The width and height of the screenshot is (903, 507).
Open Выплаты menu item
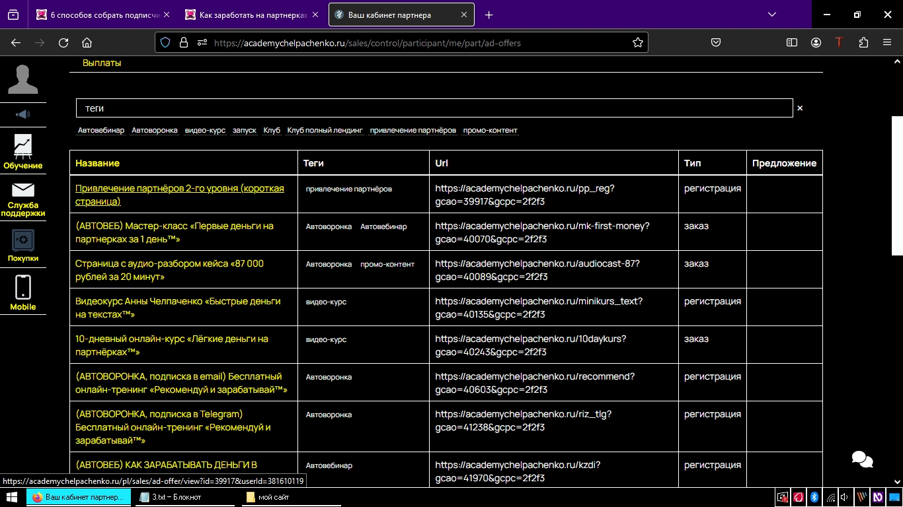(102, 63)
